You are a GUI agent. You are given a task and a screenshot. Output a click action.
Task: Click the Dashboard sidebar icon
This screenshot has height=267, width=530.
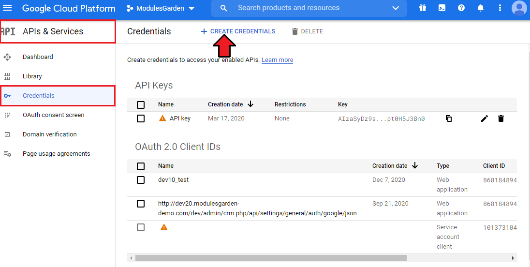point(7,57)
